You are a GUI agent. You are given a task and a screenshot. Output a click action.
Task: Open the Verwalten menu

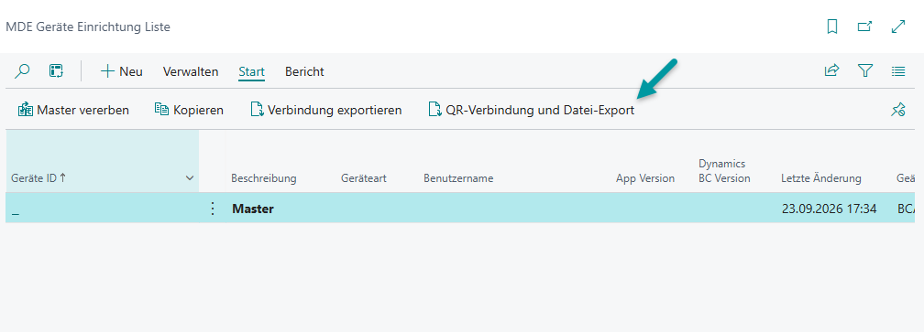coord(191,71)
